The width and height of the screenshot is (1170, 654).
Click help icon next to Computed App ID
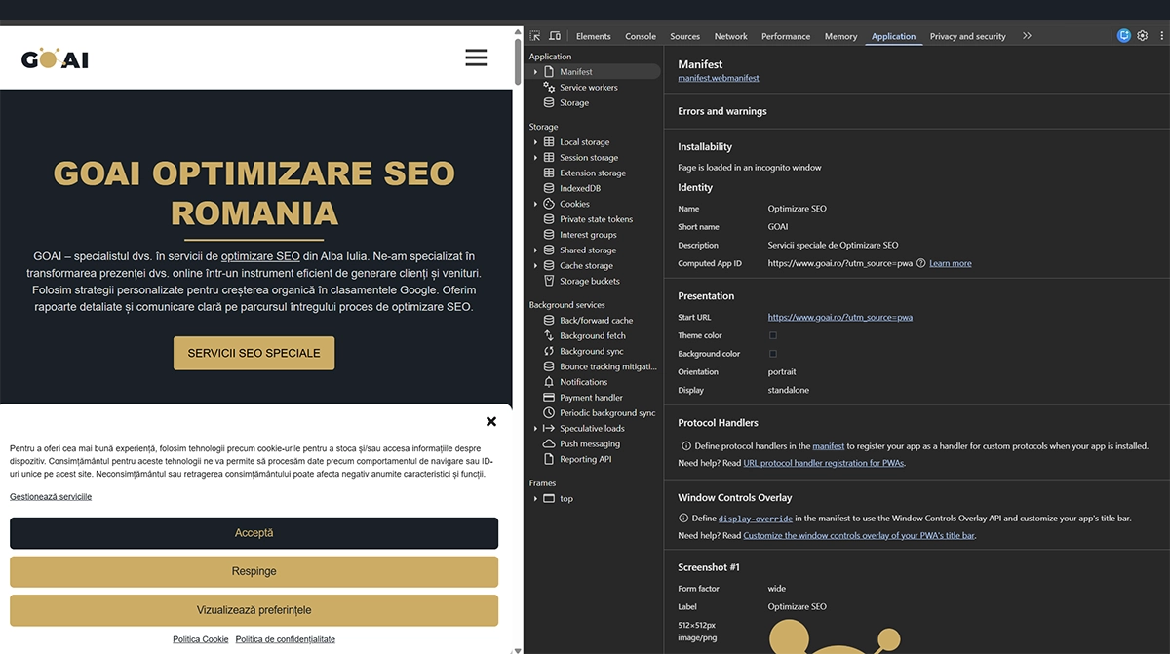[921, 263]
